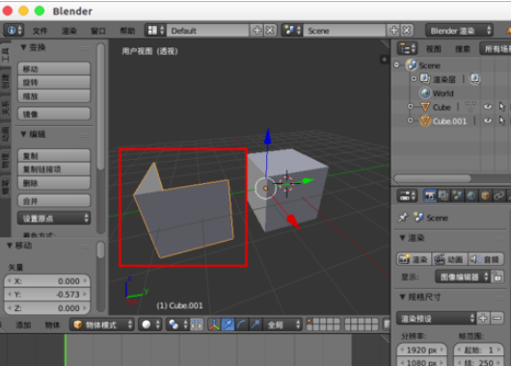Toggle the 3D manipulator axes widget
The width and height of the screenshot is (511, 366).
click(x=214, y=325)
